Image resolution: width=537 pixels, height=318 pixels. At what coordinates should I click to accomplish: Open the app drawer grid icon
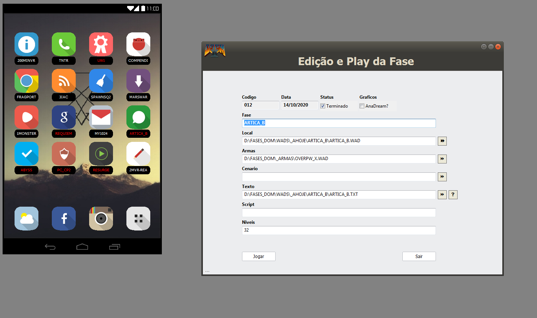tap(138, 219)
